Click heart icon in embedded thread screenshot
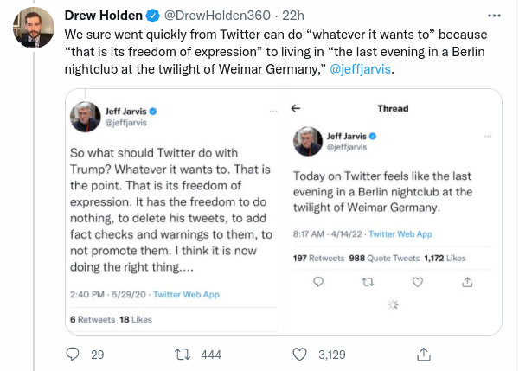 [x=417, y=281]
